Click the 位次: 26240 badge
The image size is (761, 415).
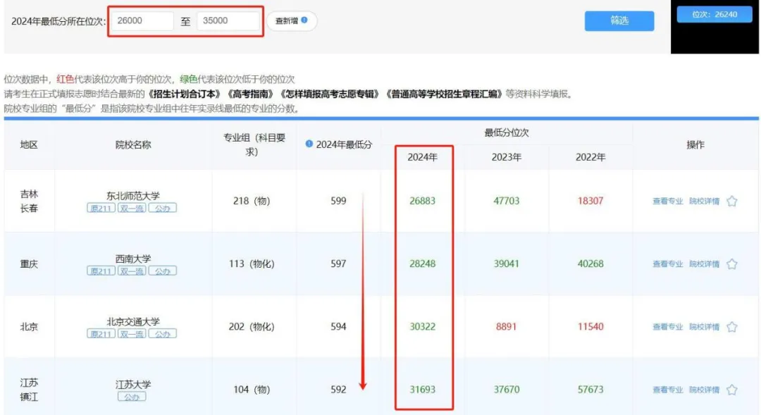click(x=714, y=14)
